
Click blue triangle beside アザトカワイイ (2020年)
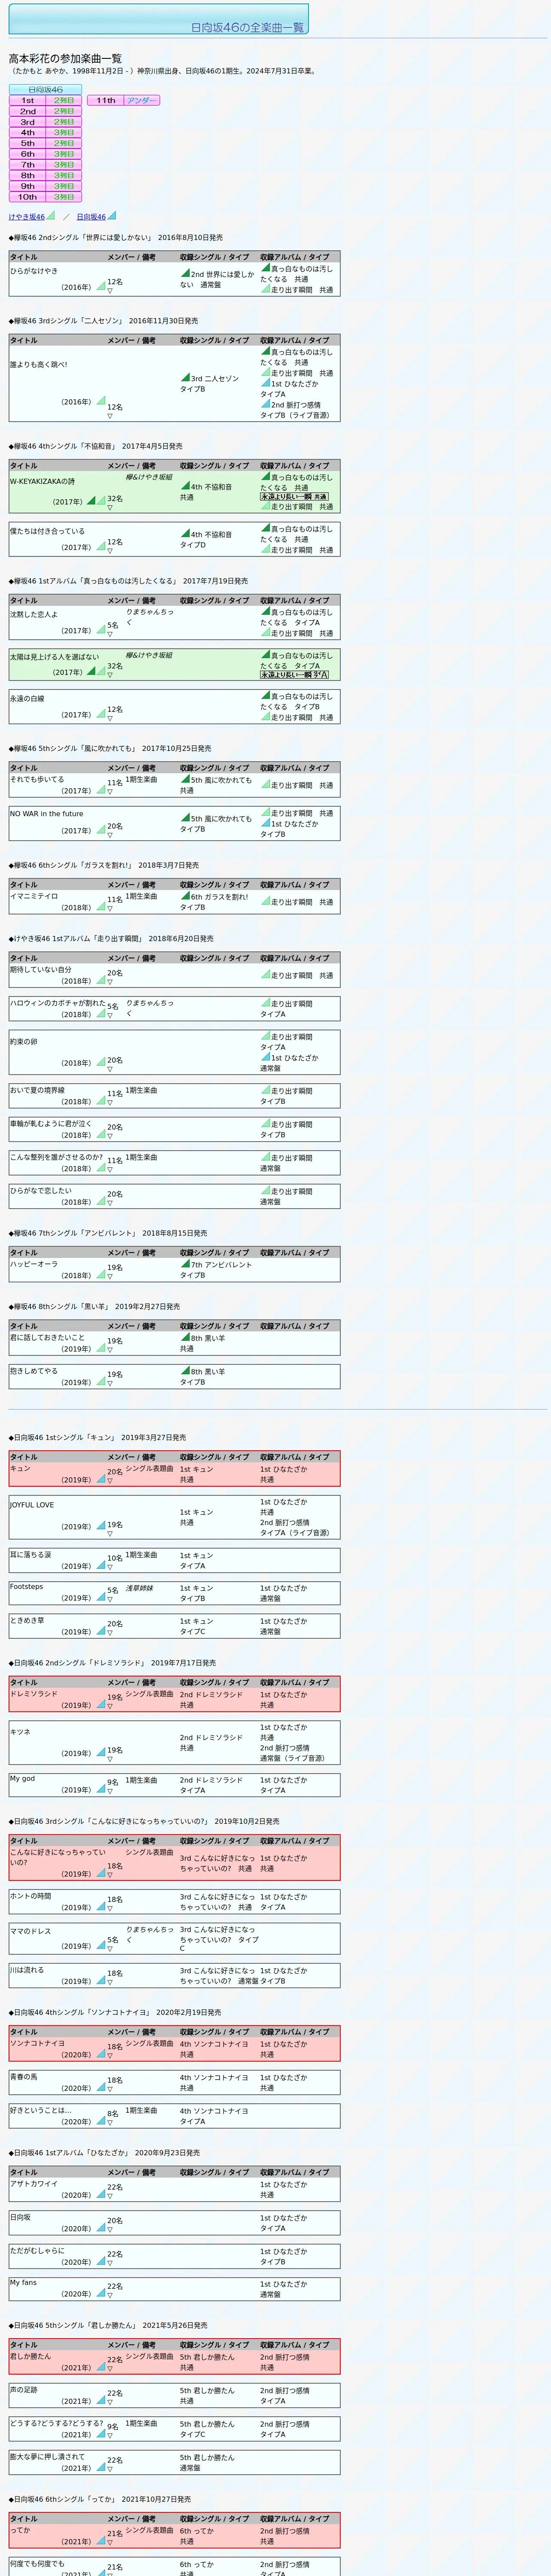point(101,2194)
